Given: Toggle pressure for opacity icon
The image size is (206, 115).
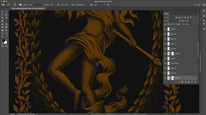Looking at the screenshot, I should (58, 5).
